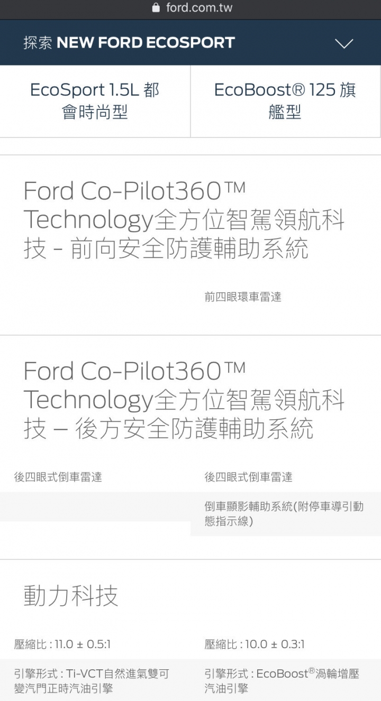
Task: Tap 壓縮比 10.0 ± 0.3:1 spec
Action: [255, 644]
